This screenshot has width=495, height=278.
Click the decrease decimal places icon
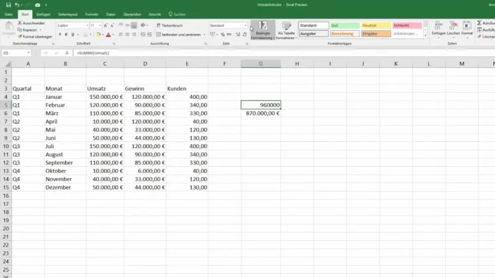coord(244,35)
